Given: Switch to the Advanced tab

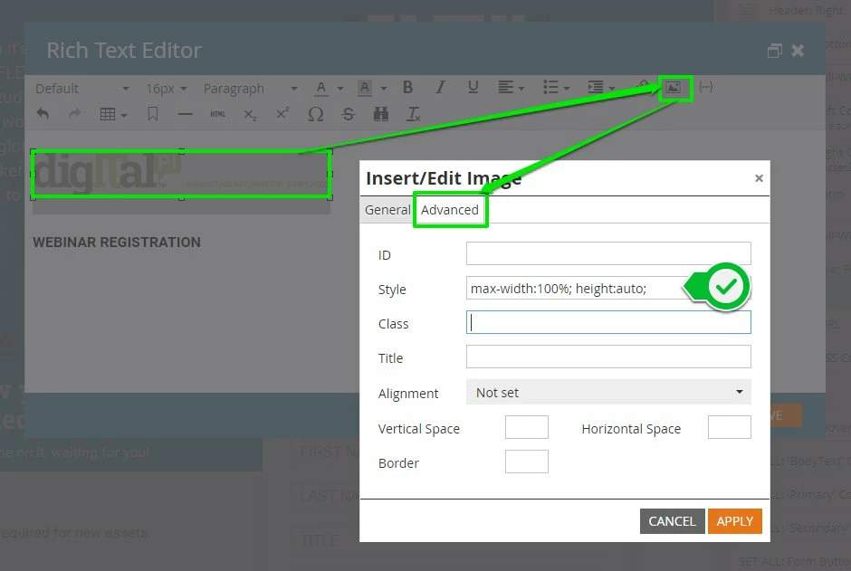Looking at the screenshot, I should point(450,210).
